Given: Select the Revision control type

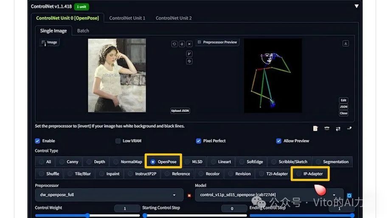Looking at the screenshot, I should (x=239, y=174).
